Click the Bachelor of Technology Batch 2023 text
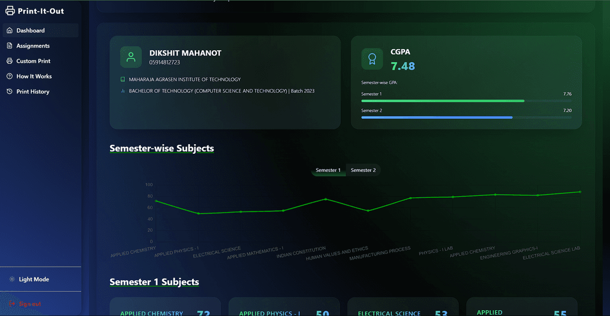The image size is (610, 316). [222, 91]
